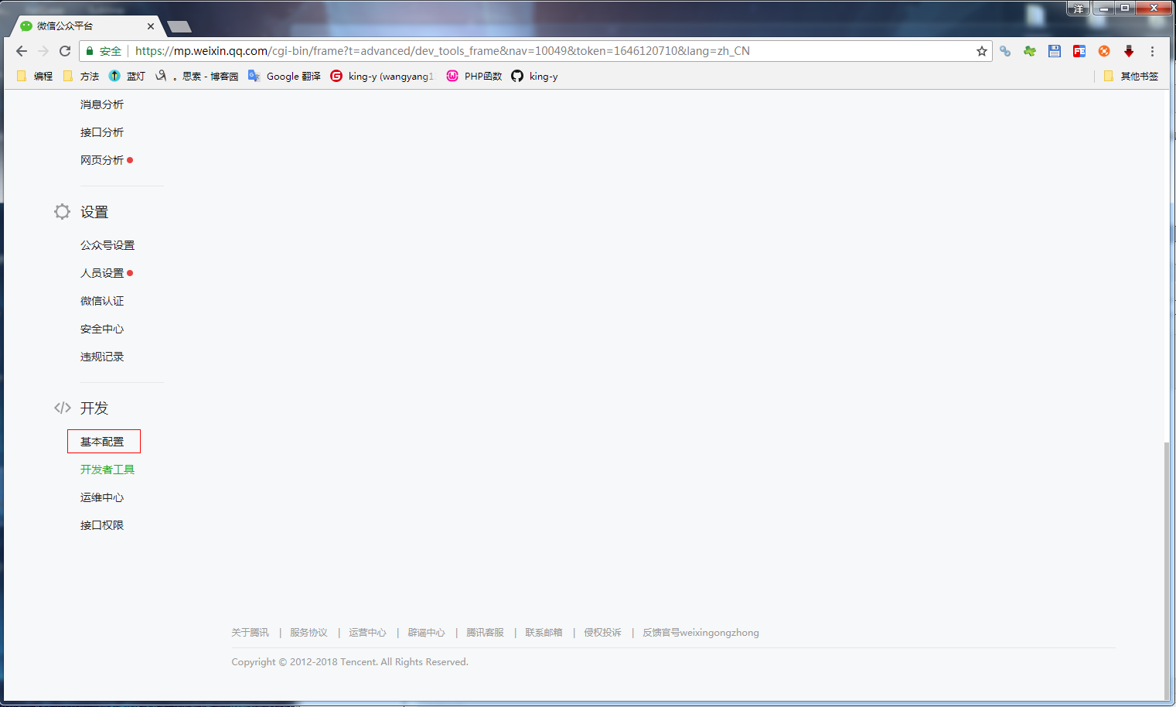Click the red download arrow extension icon
The image size is (1176, 707).
tap(1129, 51)
